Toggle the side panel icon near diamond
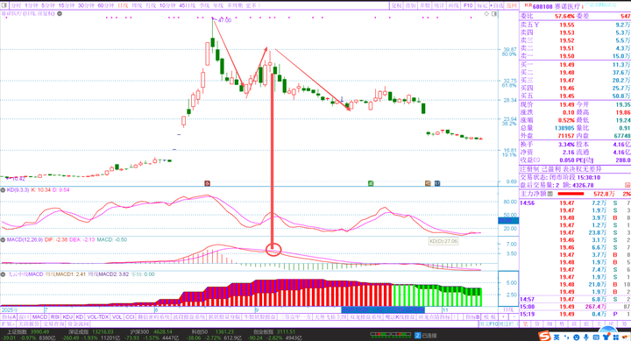 click(x=494, y=14)
